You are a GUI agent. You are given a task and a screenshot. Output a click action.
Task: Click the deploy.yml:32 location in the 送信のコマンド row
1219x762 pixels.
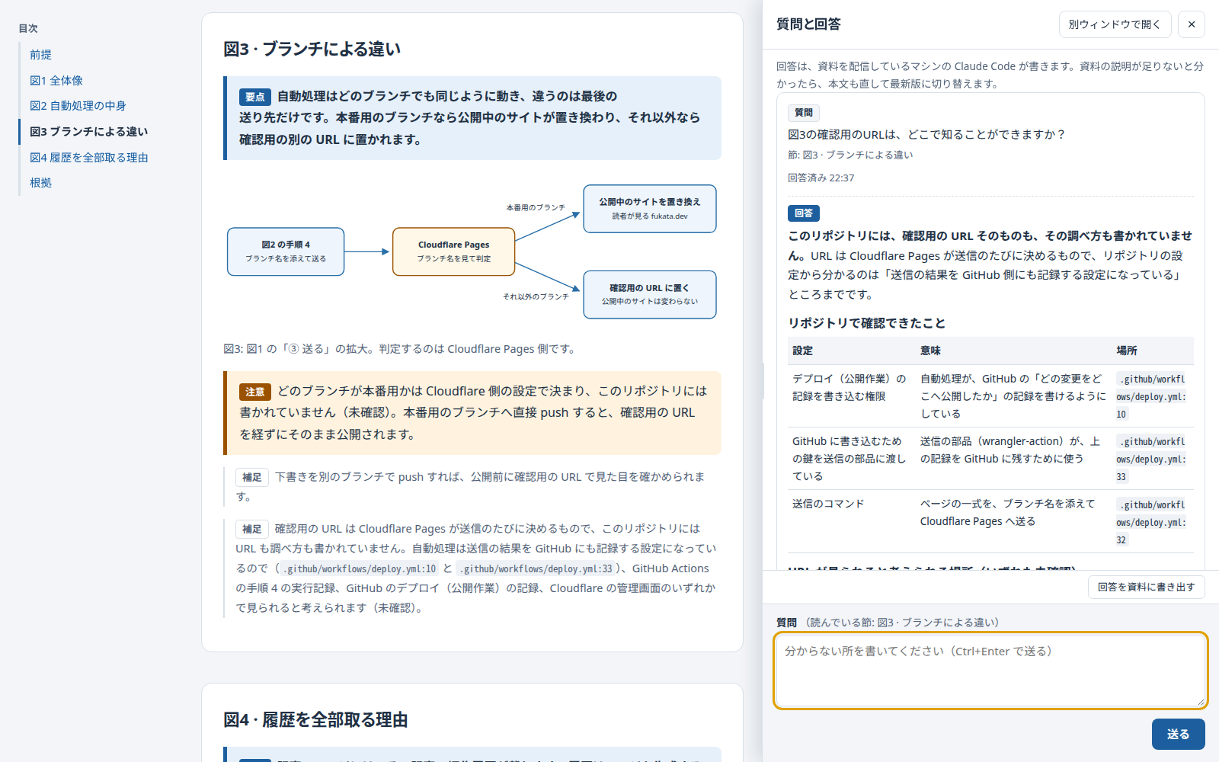pyautogui.click(x=1152, y=522)
